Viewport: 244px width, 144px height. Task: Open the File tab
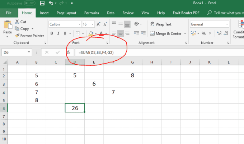[9, 13]
